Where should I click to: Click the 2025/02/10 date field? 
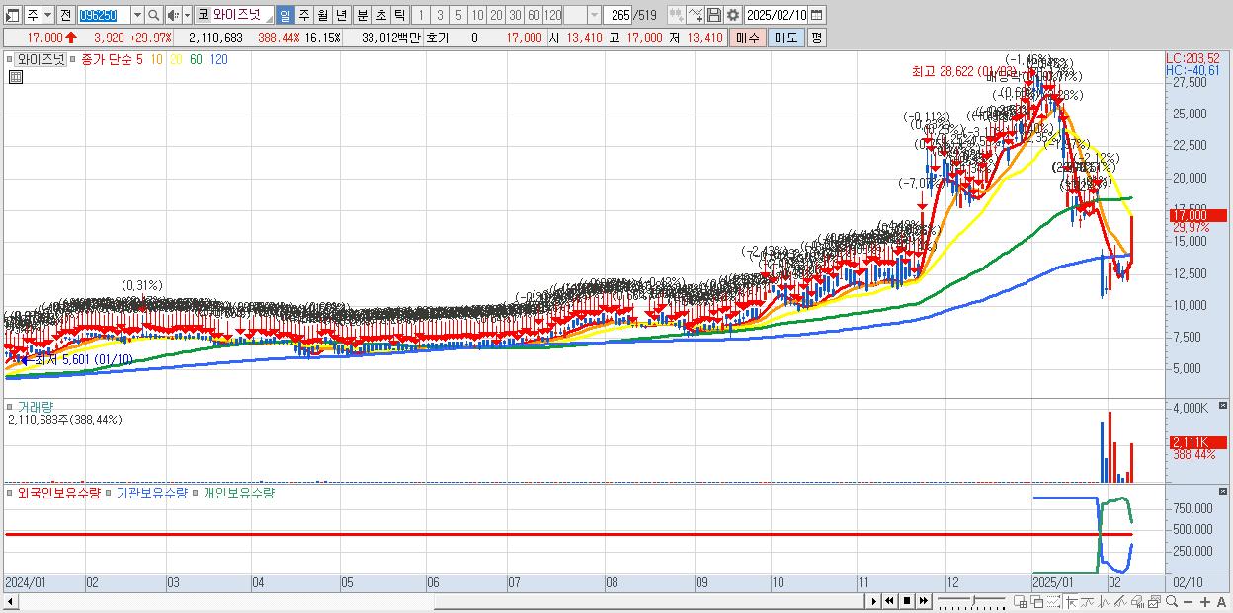click(x=777, y=15)
